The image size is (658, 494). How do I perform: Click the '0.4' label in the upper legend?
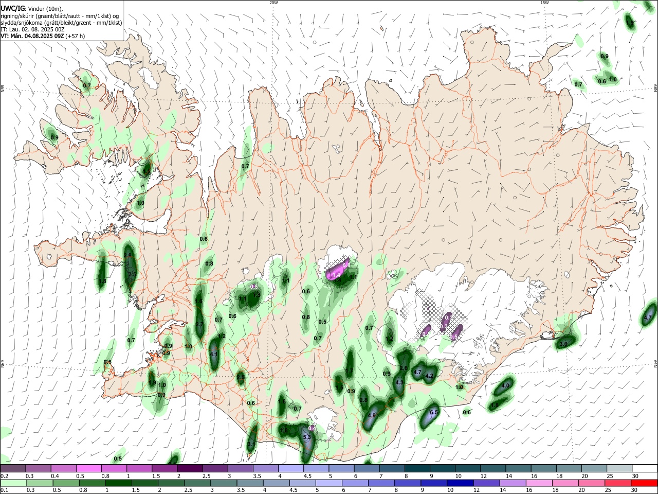point(55,476)
